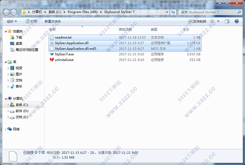Click the 音乐 music note icon
Screen dimensions: 245x165
pyautogui.click(x=12, y=86)
